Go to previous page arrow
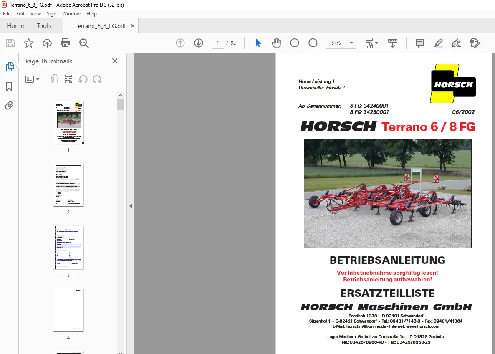The height and width of the screenshot is (354, 495). tap(180, 43)
